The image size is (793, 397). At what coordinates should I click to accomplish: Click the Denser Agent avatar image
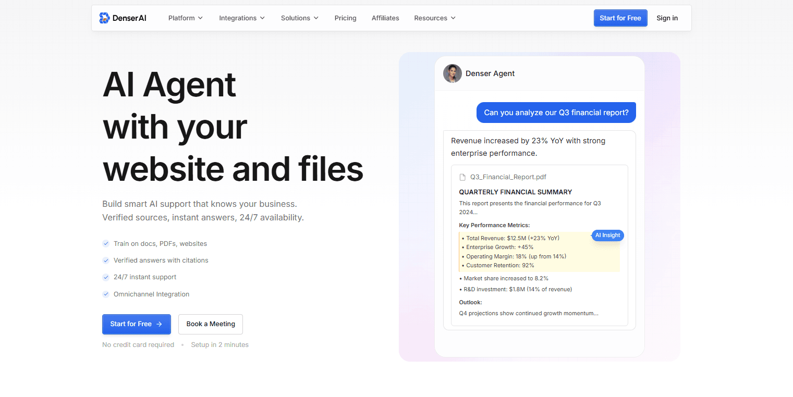click(453, 73)
